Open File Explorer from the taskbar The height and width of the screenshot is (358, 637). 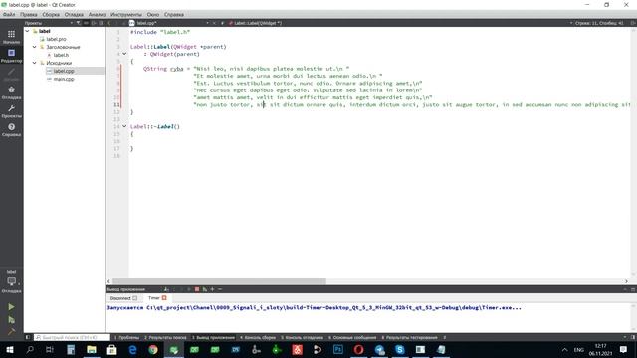(92, 349)
